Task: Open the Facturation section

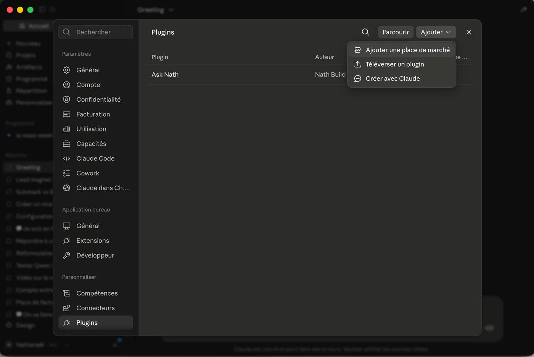Action: click(96, 114)
